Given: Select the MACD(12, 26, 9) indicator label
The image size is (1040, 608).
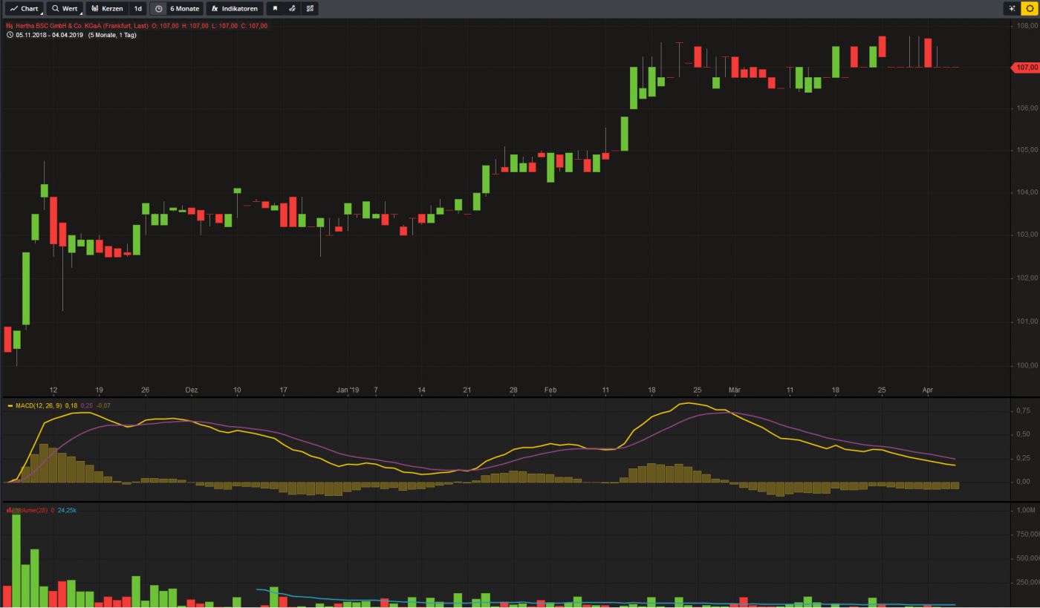Looking at the screenshot, I should [x=39, y=406].
